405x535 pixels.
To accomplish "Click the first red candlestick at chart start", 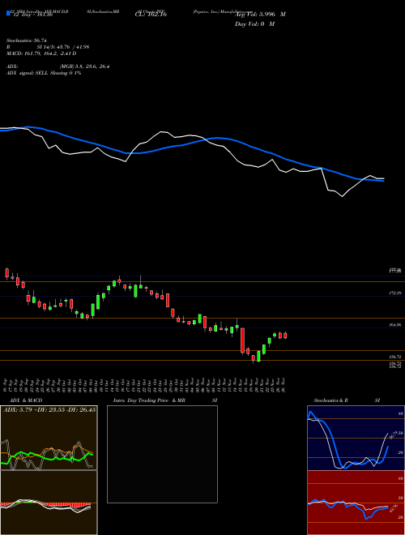I will point(6,273).
